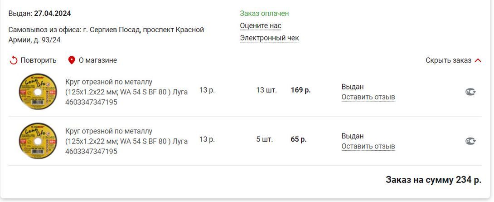494x202 pixels.
Task: Click the order total "234 р." text
Action: pos(468,180)
